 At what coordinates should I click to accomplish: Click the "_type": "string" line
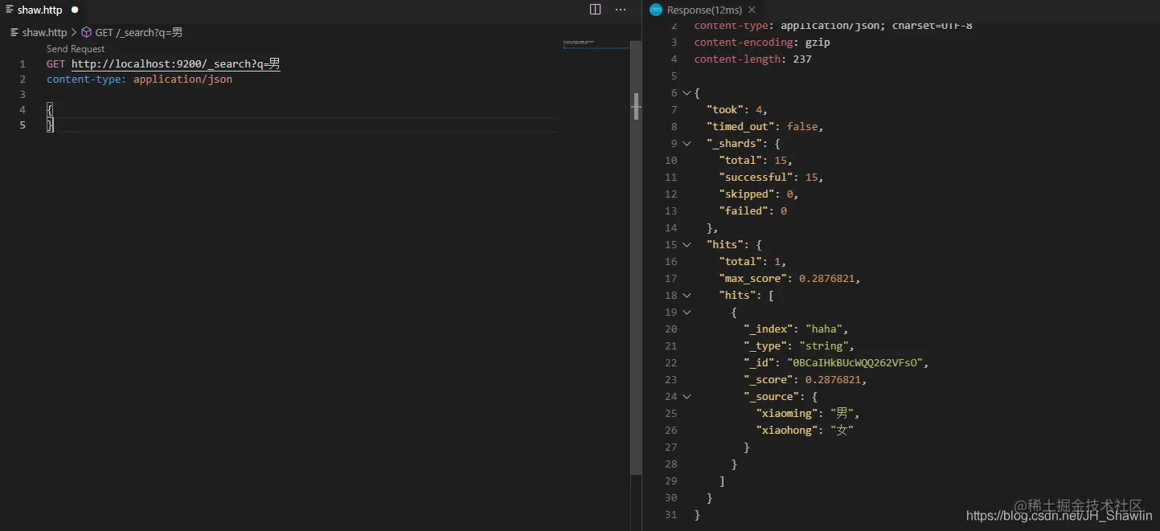click(799, 346)
